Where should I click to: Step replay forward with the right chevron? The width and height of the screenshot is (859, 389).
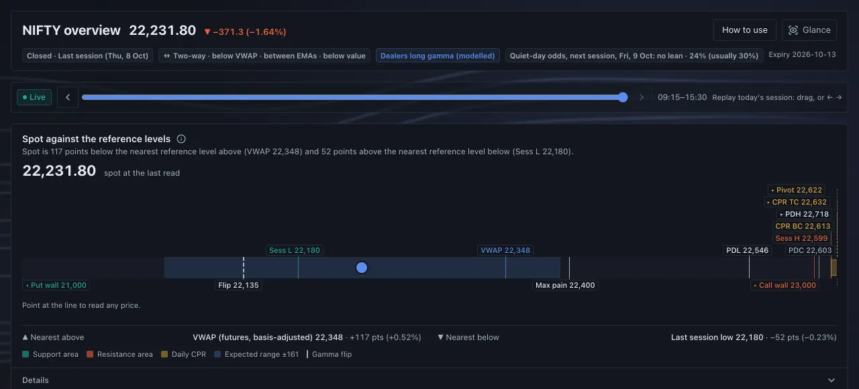pyautogui.click(x=642, y=97)
